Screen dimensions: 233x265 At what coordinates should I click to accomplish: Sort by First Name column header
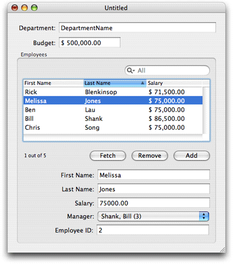coord(54,83)
